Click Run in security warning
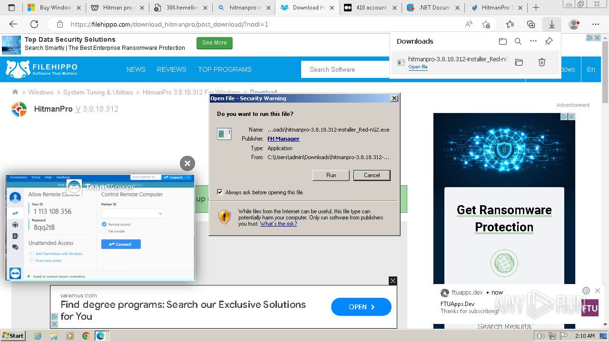609x342 pixels. click(331, 175)
